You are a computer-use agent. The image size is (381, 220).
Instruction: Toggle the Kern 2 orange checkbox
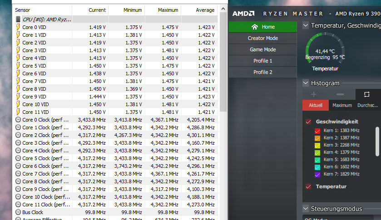coord(317,138)
